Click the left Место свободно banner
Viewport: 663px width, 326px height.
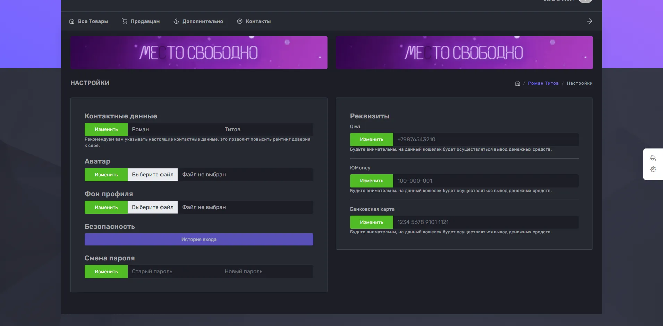(199, 52)
